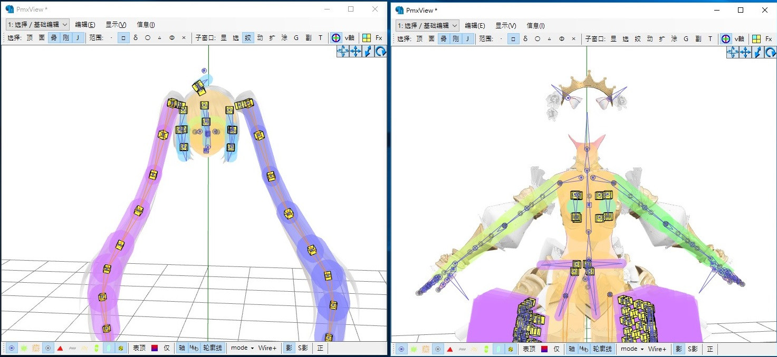This screenshot has width=777, height=357.
Task: Select the rectangle (□) range selection icon
Action: coord(122,38)
